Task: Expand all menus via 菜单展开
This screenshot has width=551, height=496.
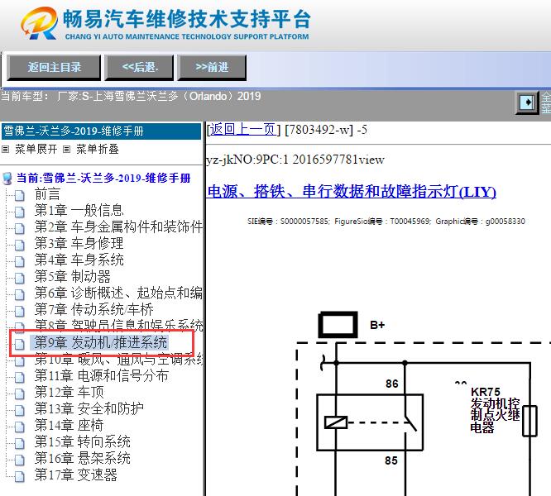Action: (x=36, y=149)
